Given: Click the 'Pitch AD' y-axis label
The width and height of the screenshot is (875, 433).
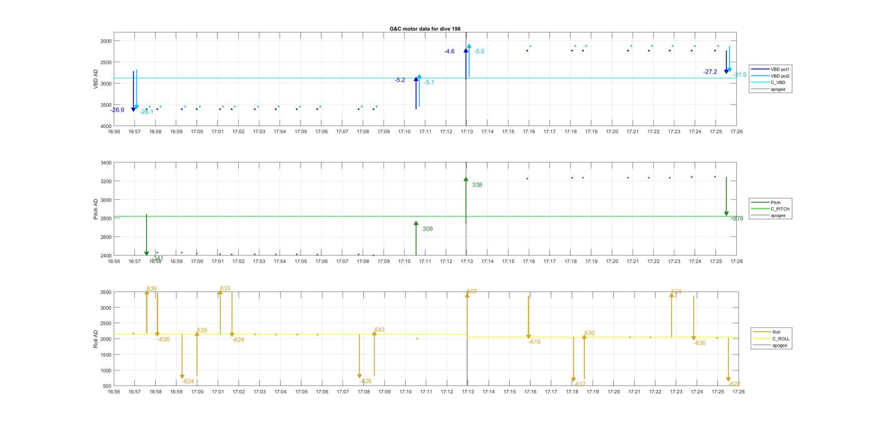Looking at the screenshot, I should coord(96,209).
